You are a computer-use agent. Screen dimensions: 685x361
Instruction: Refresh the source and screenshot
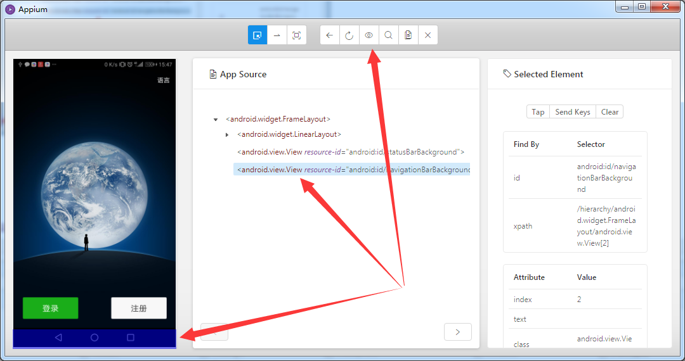click(x=349, y=35)
